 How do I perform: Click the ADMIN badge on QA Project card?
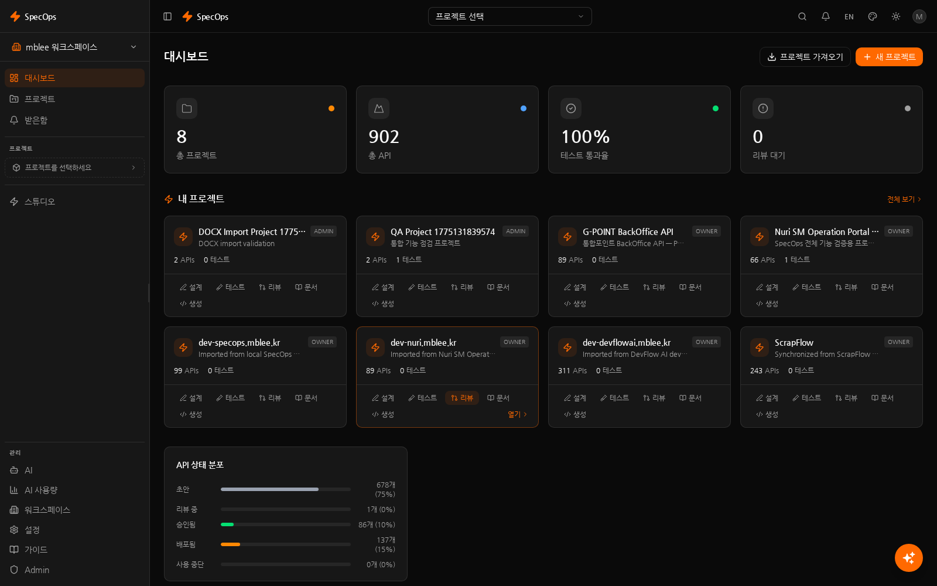pyautogui.click(x=515, y=231)
